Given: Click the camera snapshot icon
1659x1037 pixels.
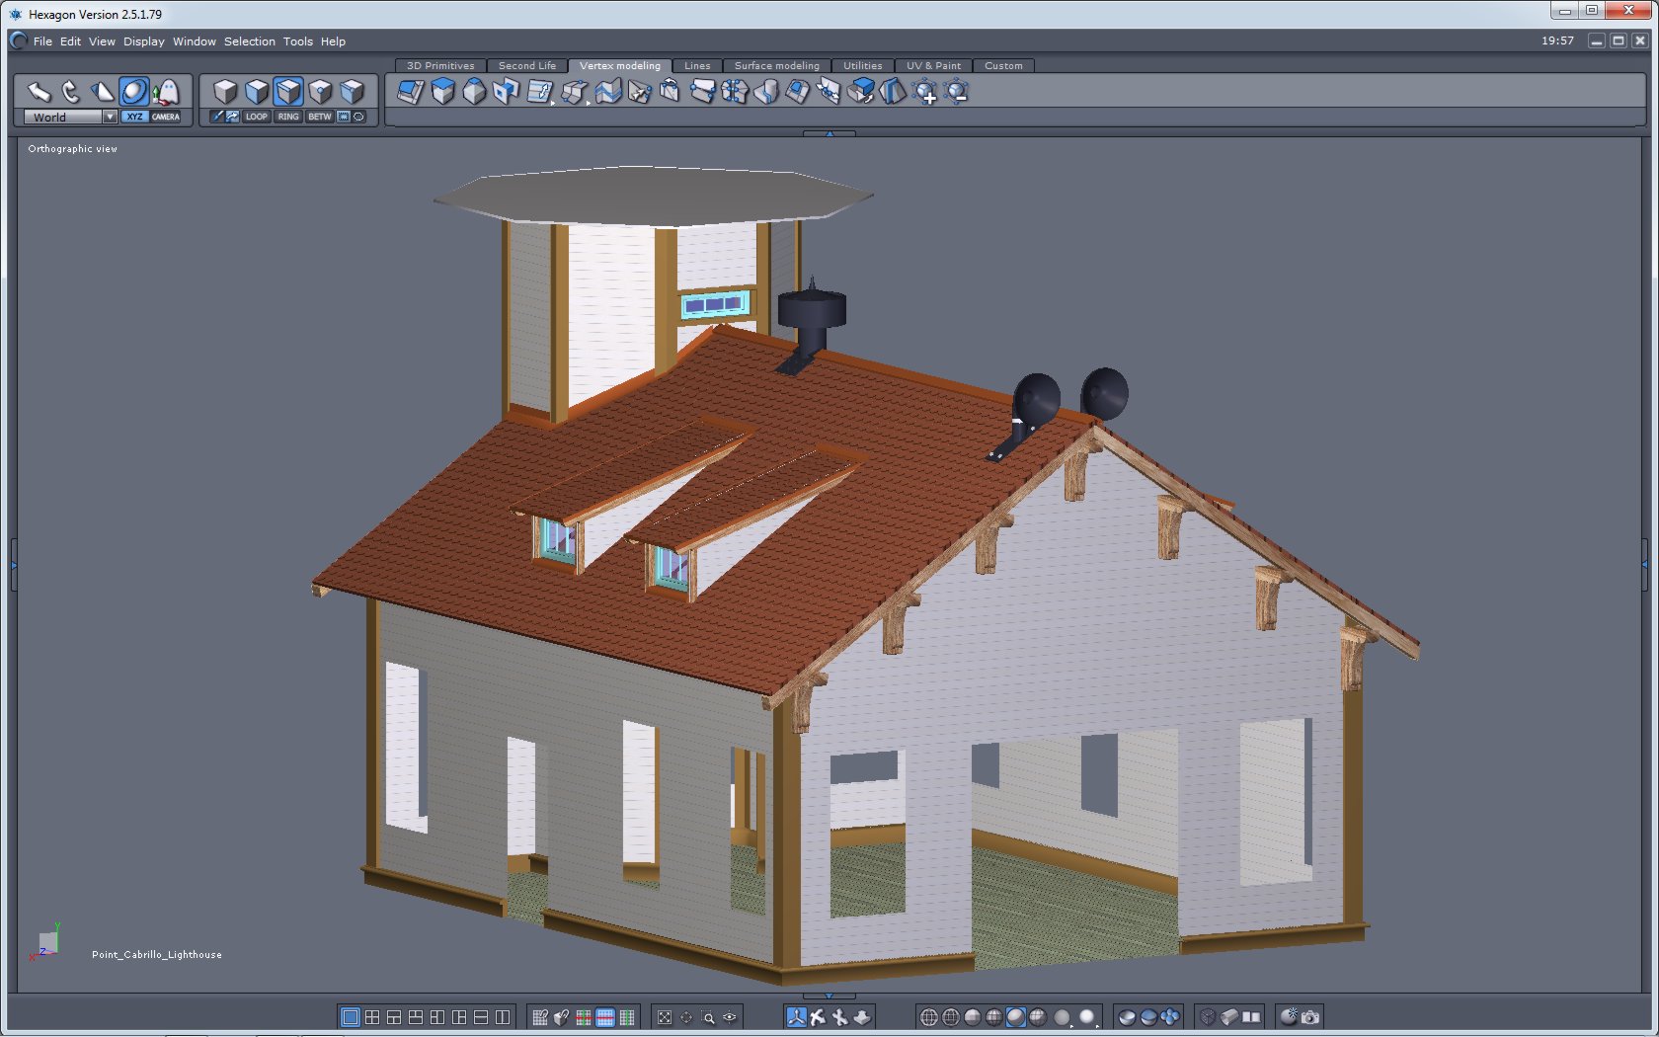Looking at the screenshot, I should [x=1310, y=1017].
